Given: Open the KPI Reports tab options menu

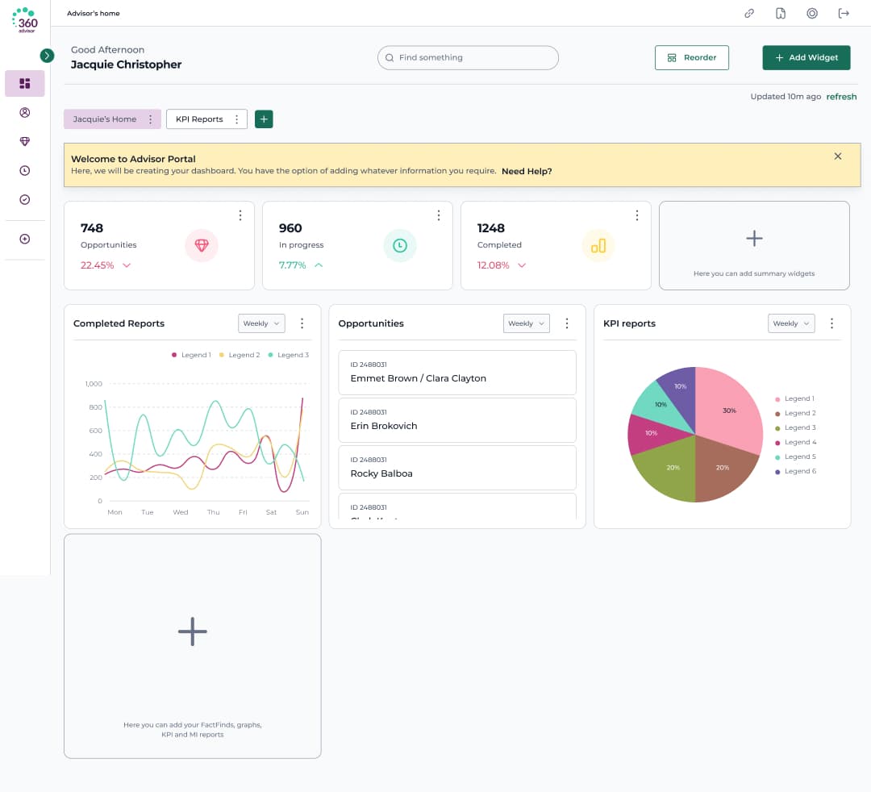Looking at the screenshot, I should 236,119.
